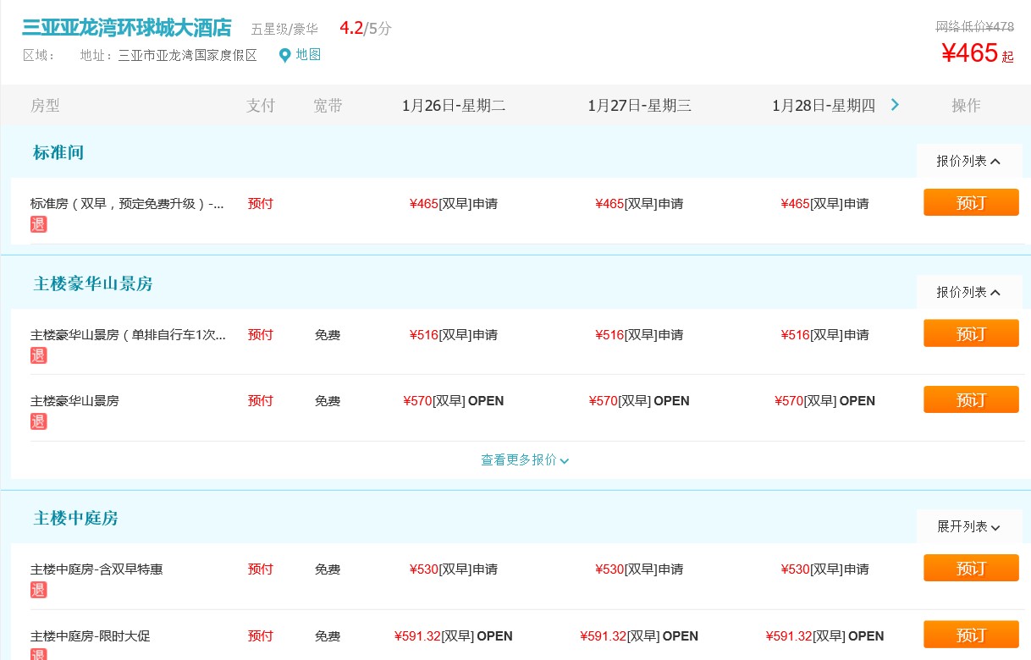Book 主楼中庭房-限时大促 with 预订

tap(971, 635)
